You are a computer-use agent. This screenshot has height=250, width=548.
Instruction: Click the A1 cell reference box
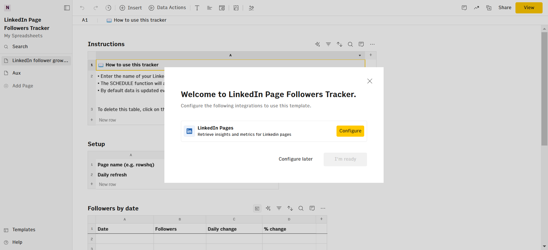click(85, 20)
